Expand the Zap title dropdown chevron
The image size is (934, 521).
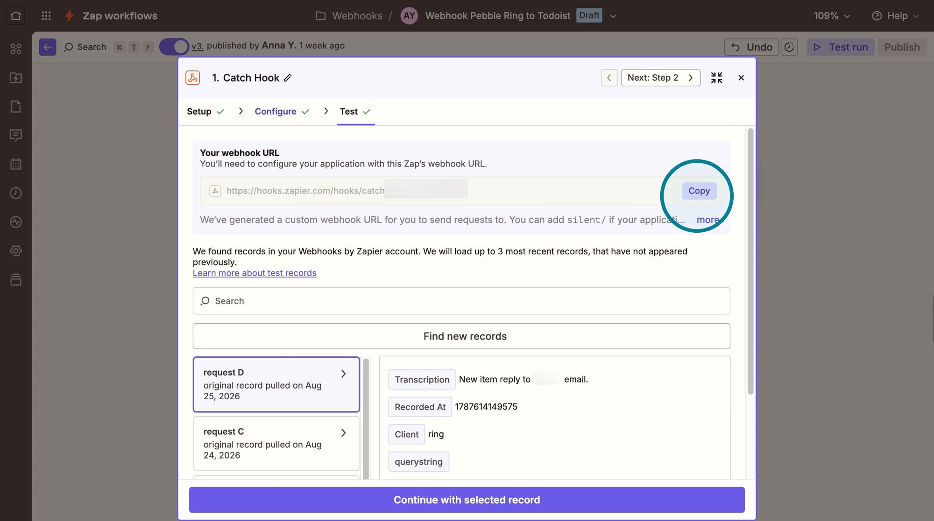point(613,16)
